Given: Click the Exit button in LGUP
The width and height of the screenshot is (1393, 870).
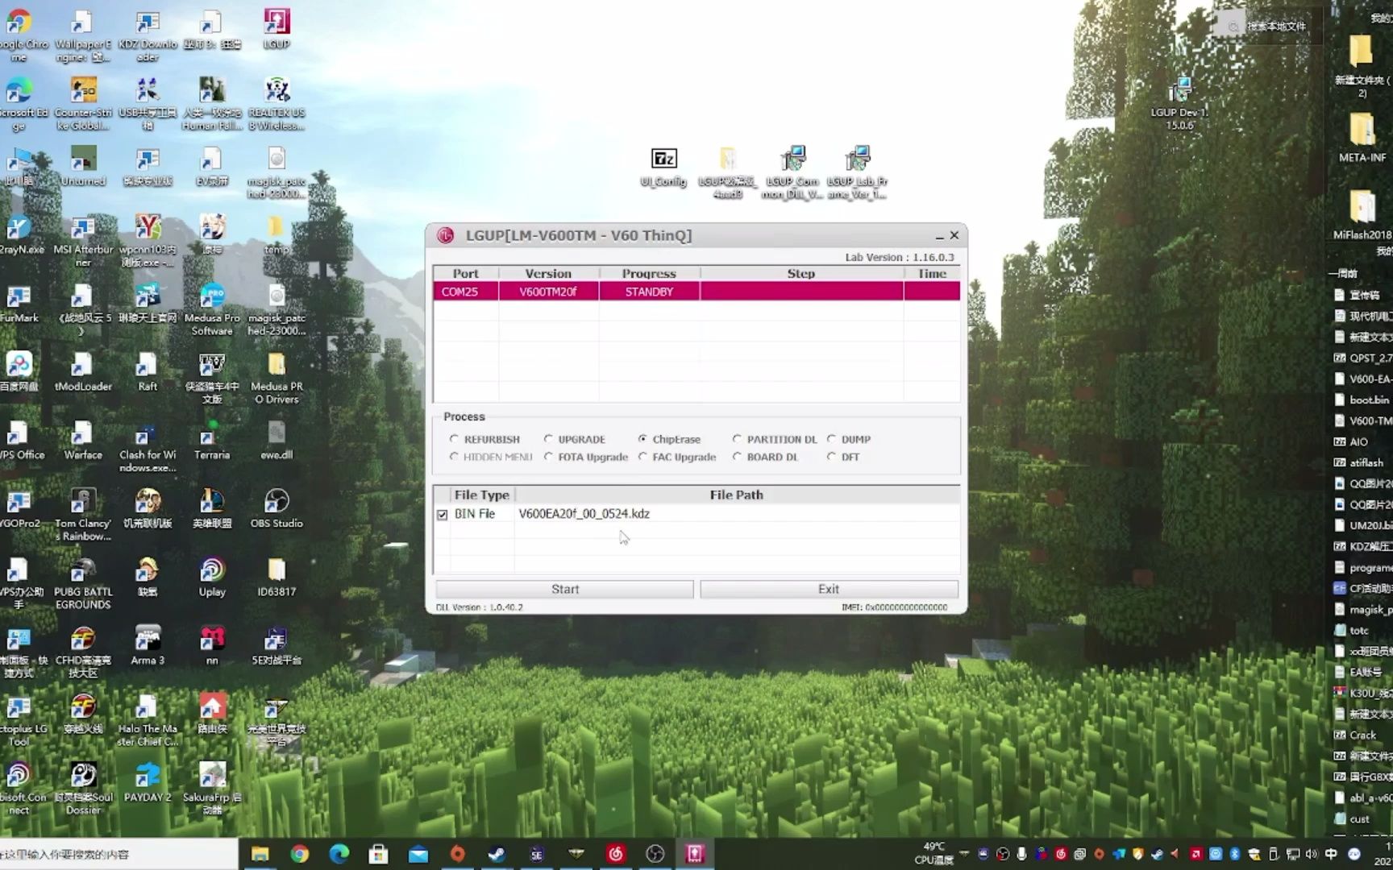Looking at the screenshot, I should [829, 589].
